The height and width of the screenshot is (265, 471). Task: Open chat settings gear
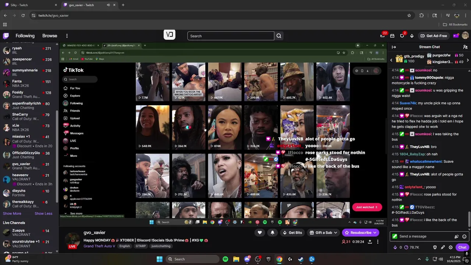coord(450,247)
